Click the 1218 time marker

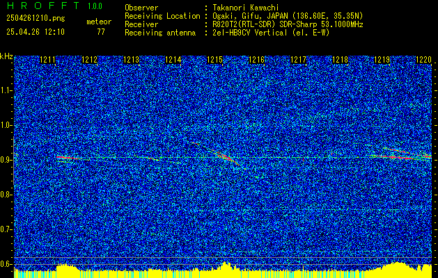(x=341, y=60)
